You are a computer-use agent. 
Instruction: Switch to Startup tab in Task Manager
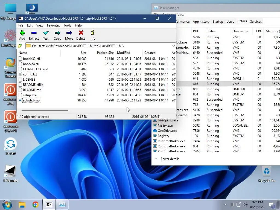(218, 22)
